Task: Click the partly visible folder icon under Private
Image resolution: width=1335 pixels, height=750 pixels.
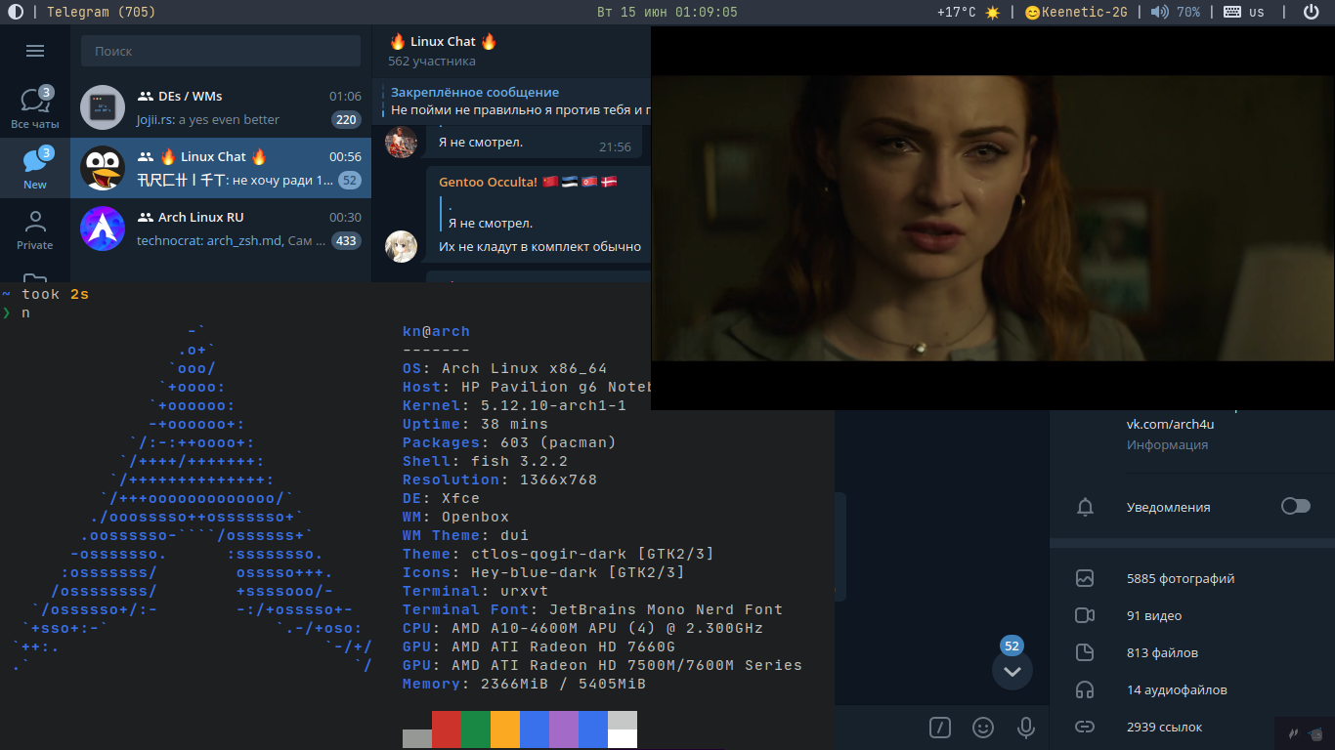Action: pos(35,277)
